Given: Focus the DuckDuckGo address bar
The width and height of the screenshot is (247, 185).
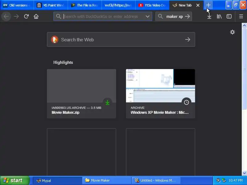Looking at the screenshot, I should point(103,16).
